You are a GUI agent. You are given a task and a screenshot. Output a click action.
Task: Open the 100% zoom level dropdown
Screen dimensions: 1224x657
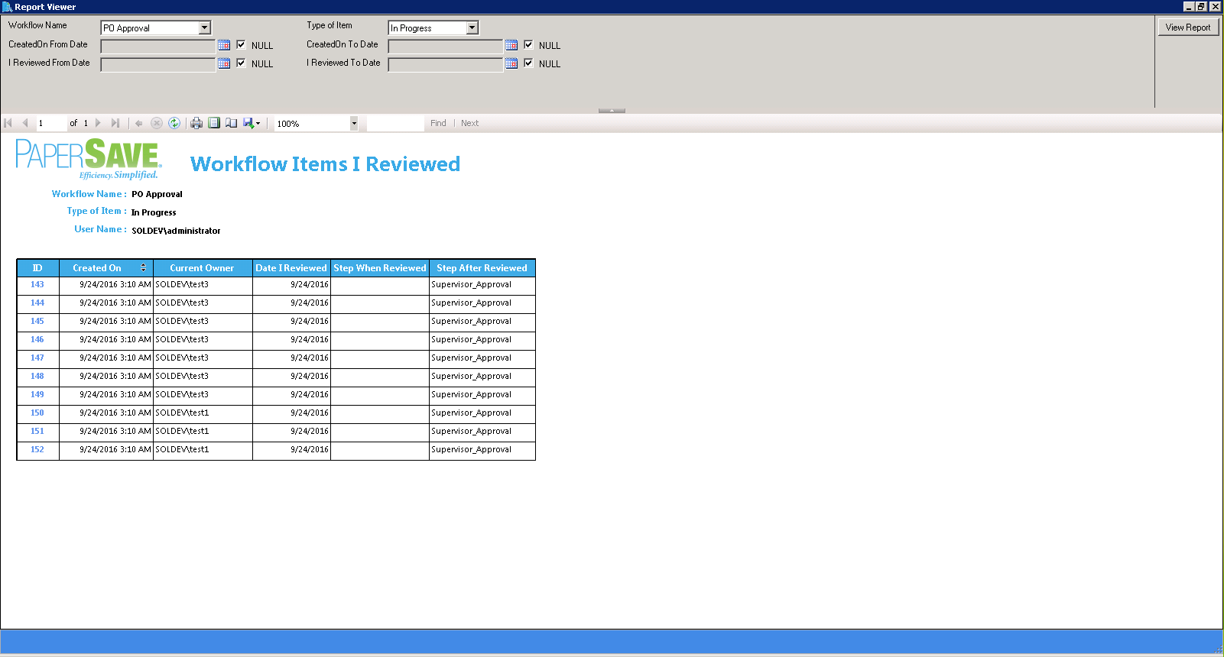coord(354,124)
